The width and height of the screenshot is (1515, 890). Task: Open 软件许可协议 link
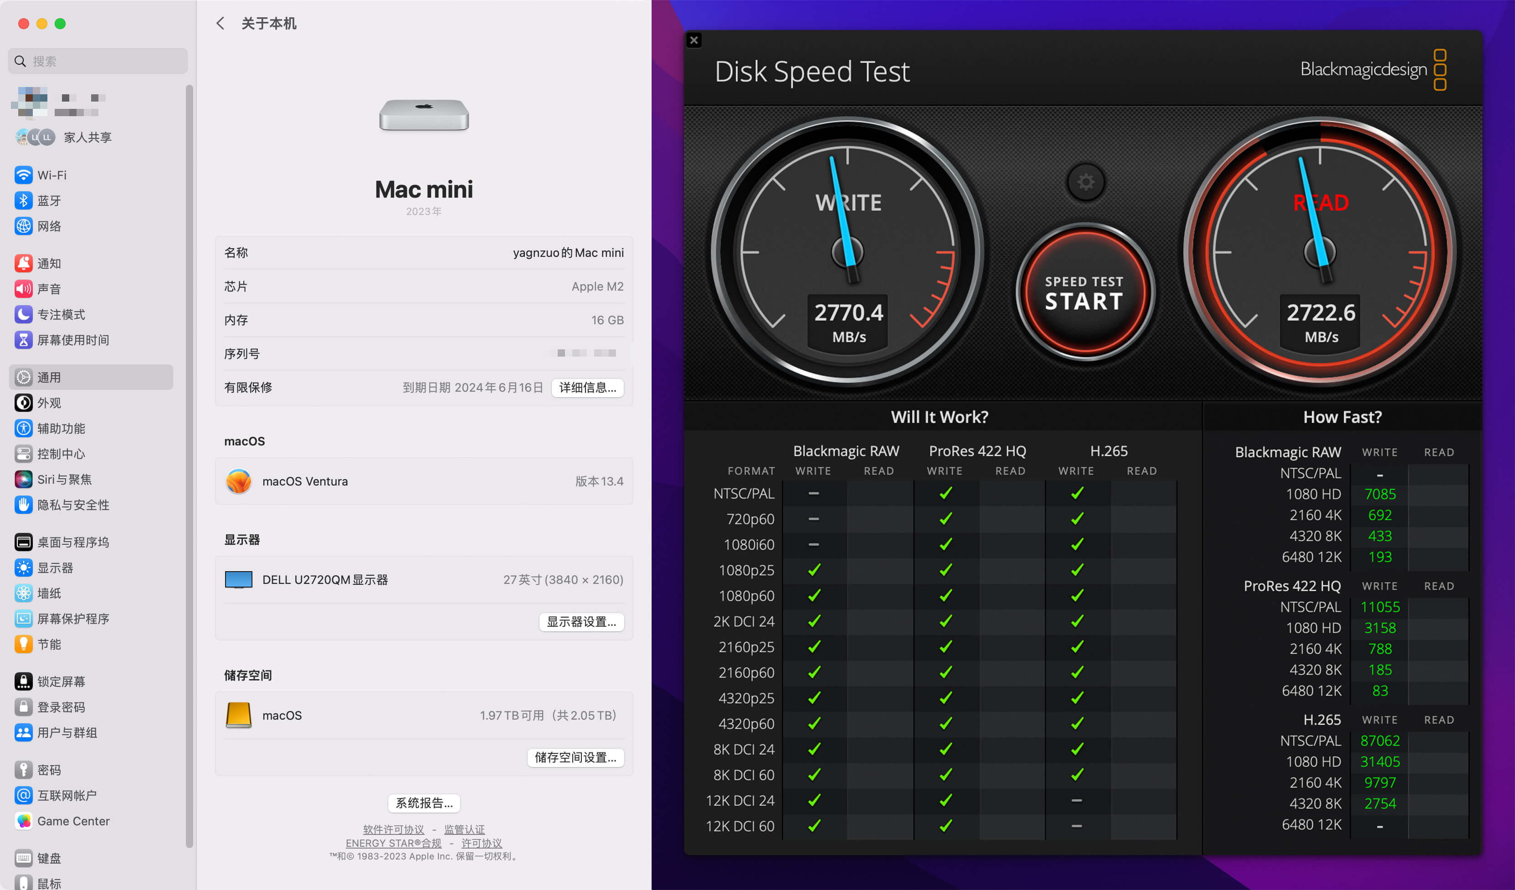pos(393,829)
